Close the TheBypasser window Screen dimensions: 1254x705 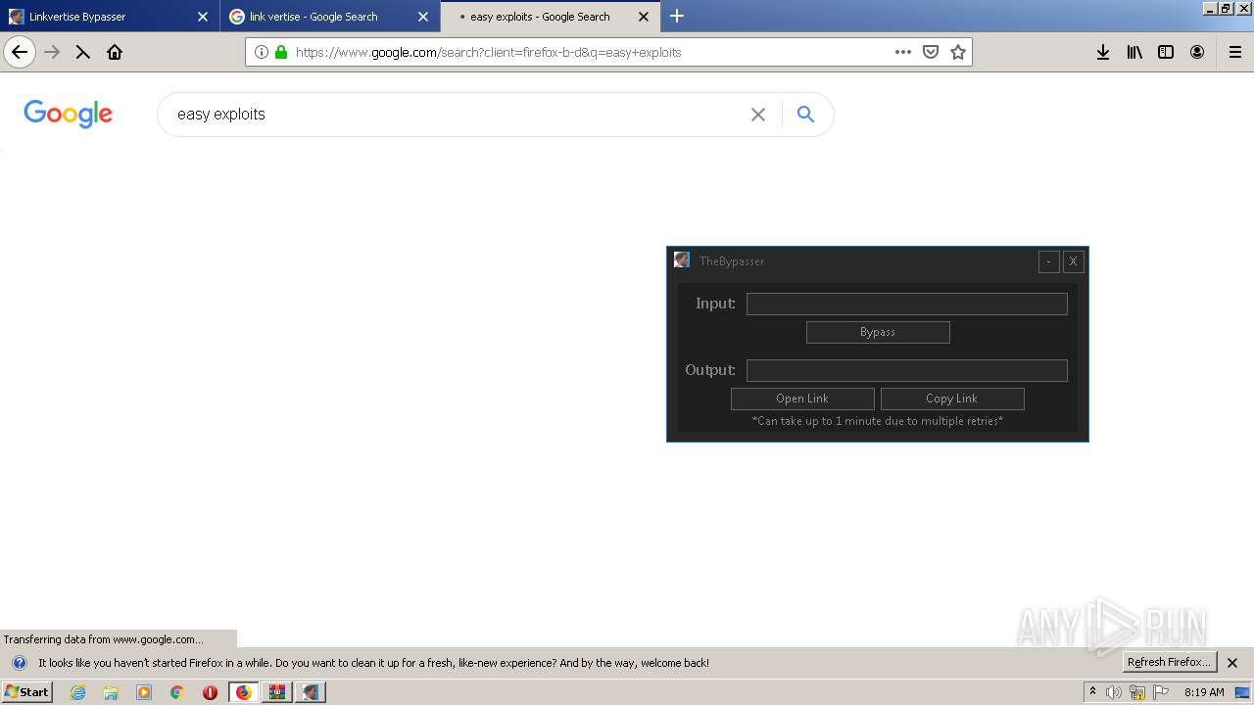(1074, 261)
